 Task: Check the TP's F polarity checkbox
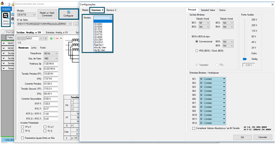(22, 127)
